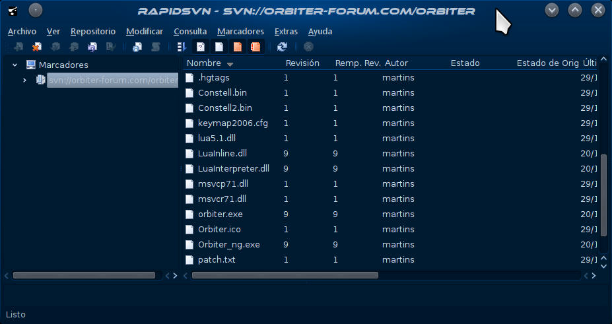Click the file icon beside msvcp71.dll
The width and height of the screenshot is (612, 324).
click(x=189, y=183)
